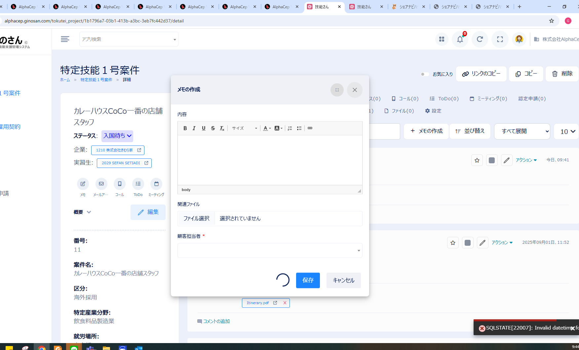Open the notifications bell
The height and width of the screenshot is (350, 579).
click(460, 39)
